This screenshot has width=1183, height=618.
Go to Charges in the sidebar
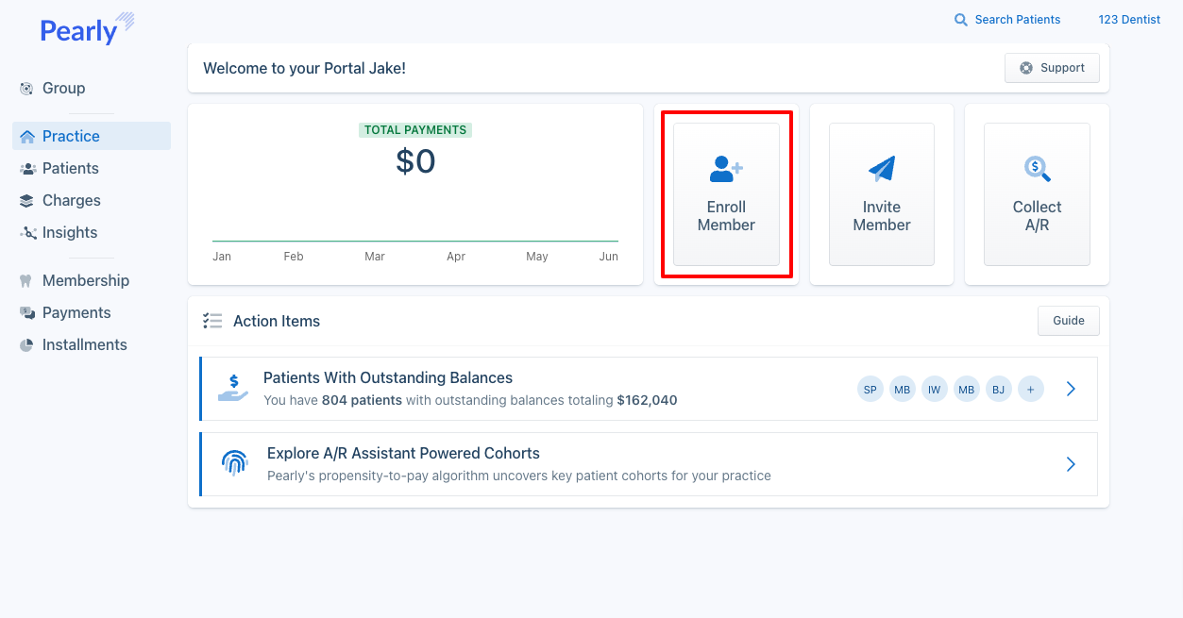(71, 200)
